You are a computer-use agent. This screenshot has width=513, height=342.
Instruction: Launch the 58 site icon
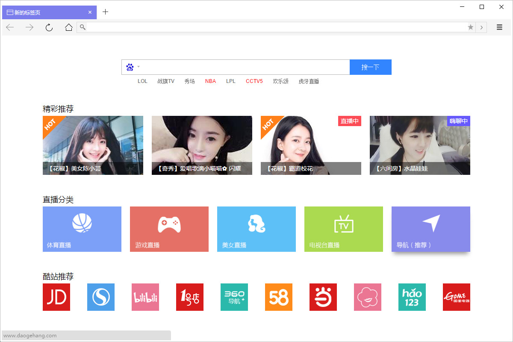pyautogui.click(x=279, y=297)
